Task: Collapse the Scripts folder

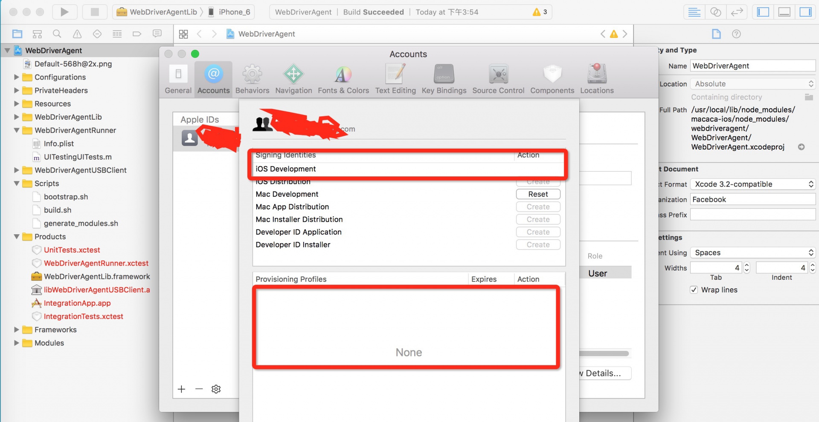Action: [17, 184]
